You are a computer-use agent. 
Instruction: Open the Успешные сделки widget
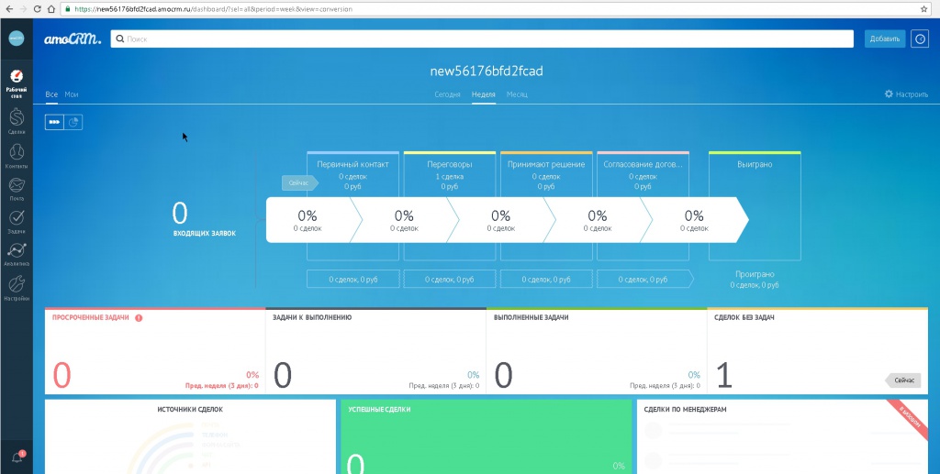(487, 437)
